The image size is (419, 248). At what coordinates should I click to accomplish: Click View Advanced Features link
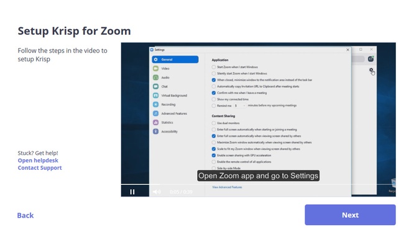pyautogui.click(x=227, y=187)
